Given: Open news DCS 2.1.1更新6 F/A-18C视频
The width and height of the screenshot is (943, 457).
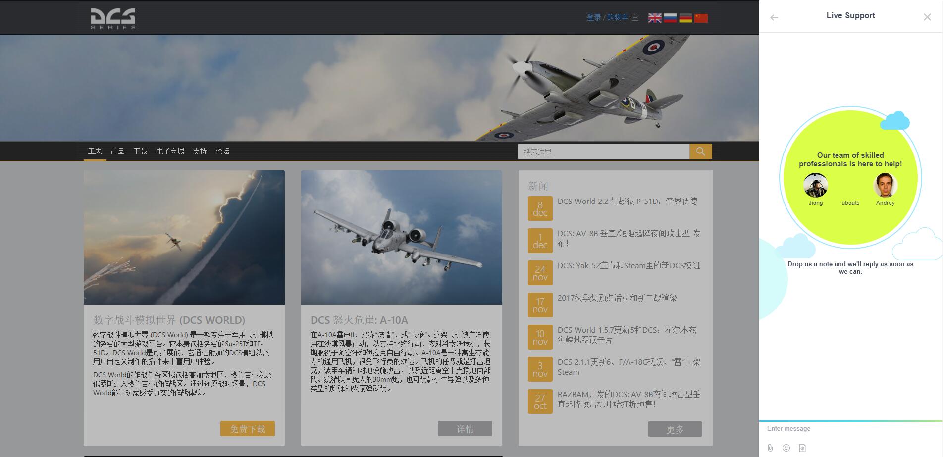Looking at the screenshot, I should (x=629, y=367).
